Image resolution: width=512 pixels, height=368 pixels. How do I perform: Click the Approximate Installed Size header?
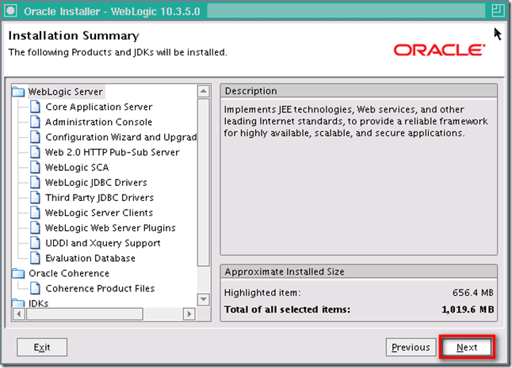click(359, 271)
